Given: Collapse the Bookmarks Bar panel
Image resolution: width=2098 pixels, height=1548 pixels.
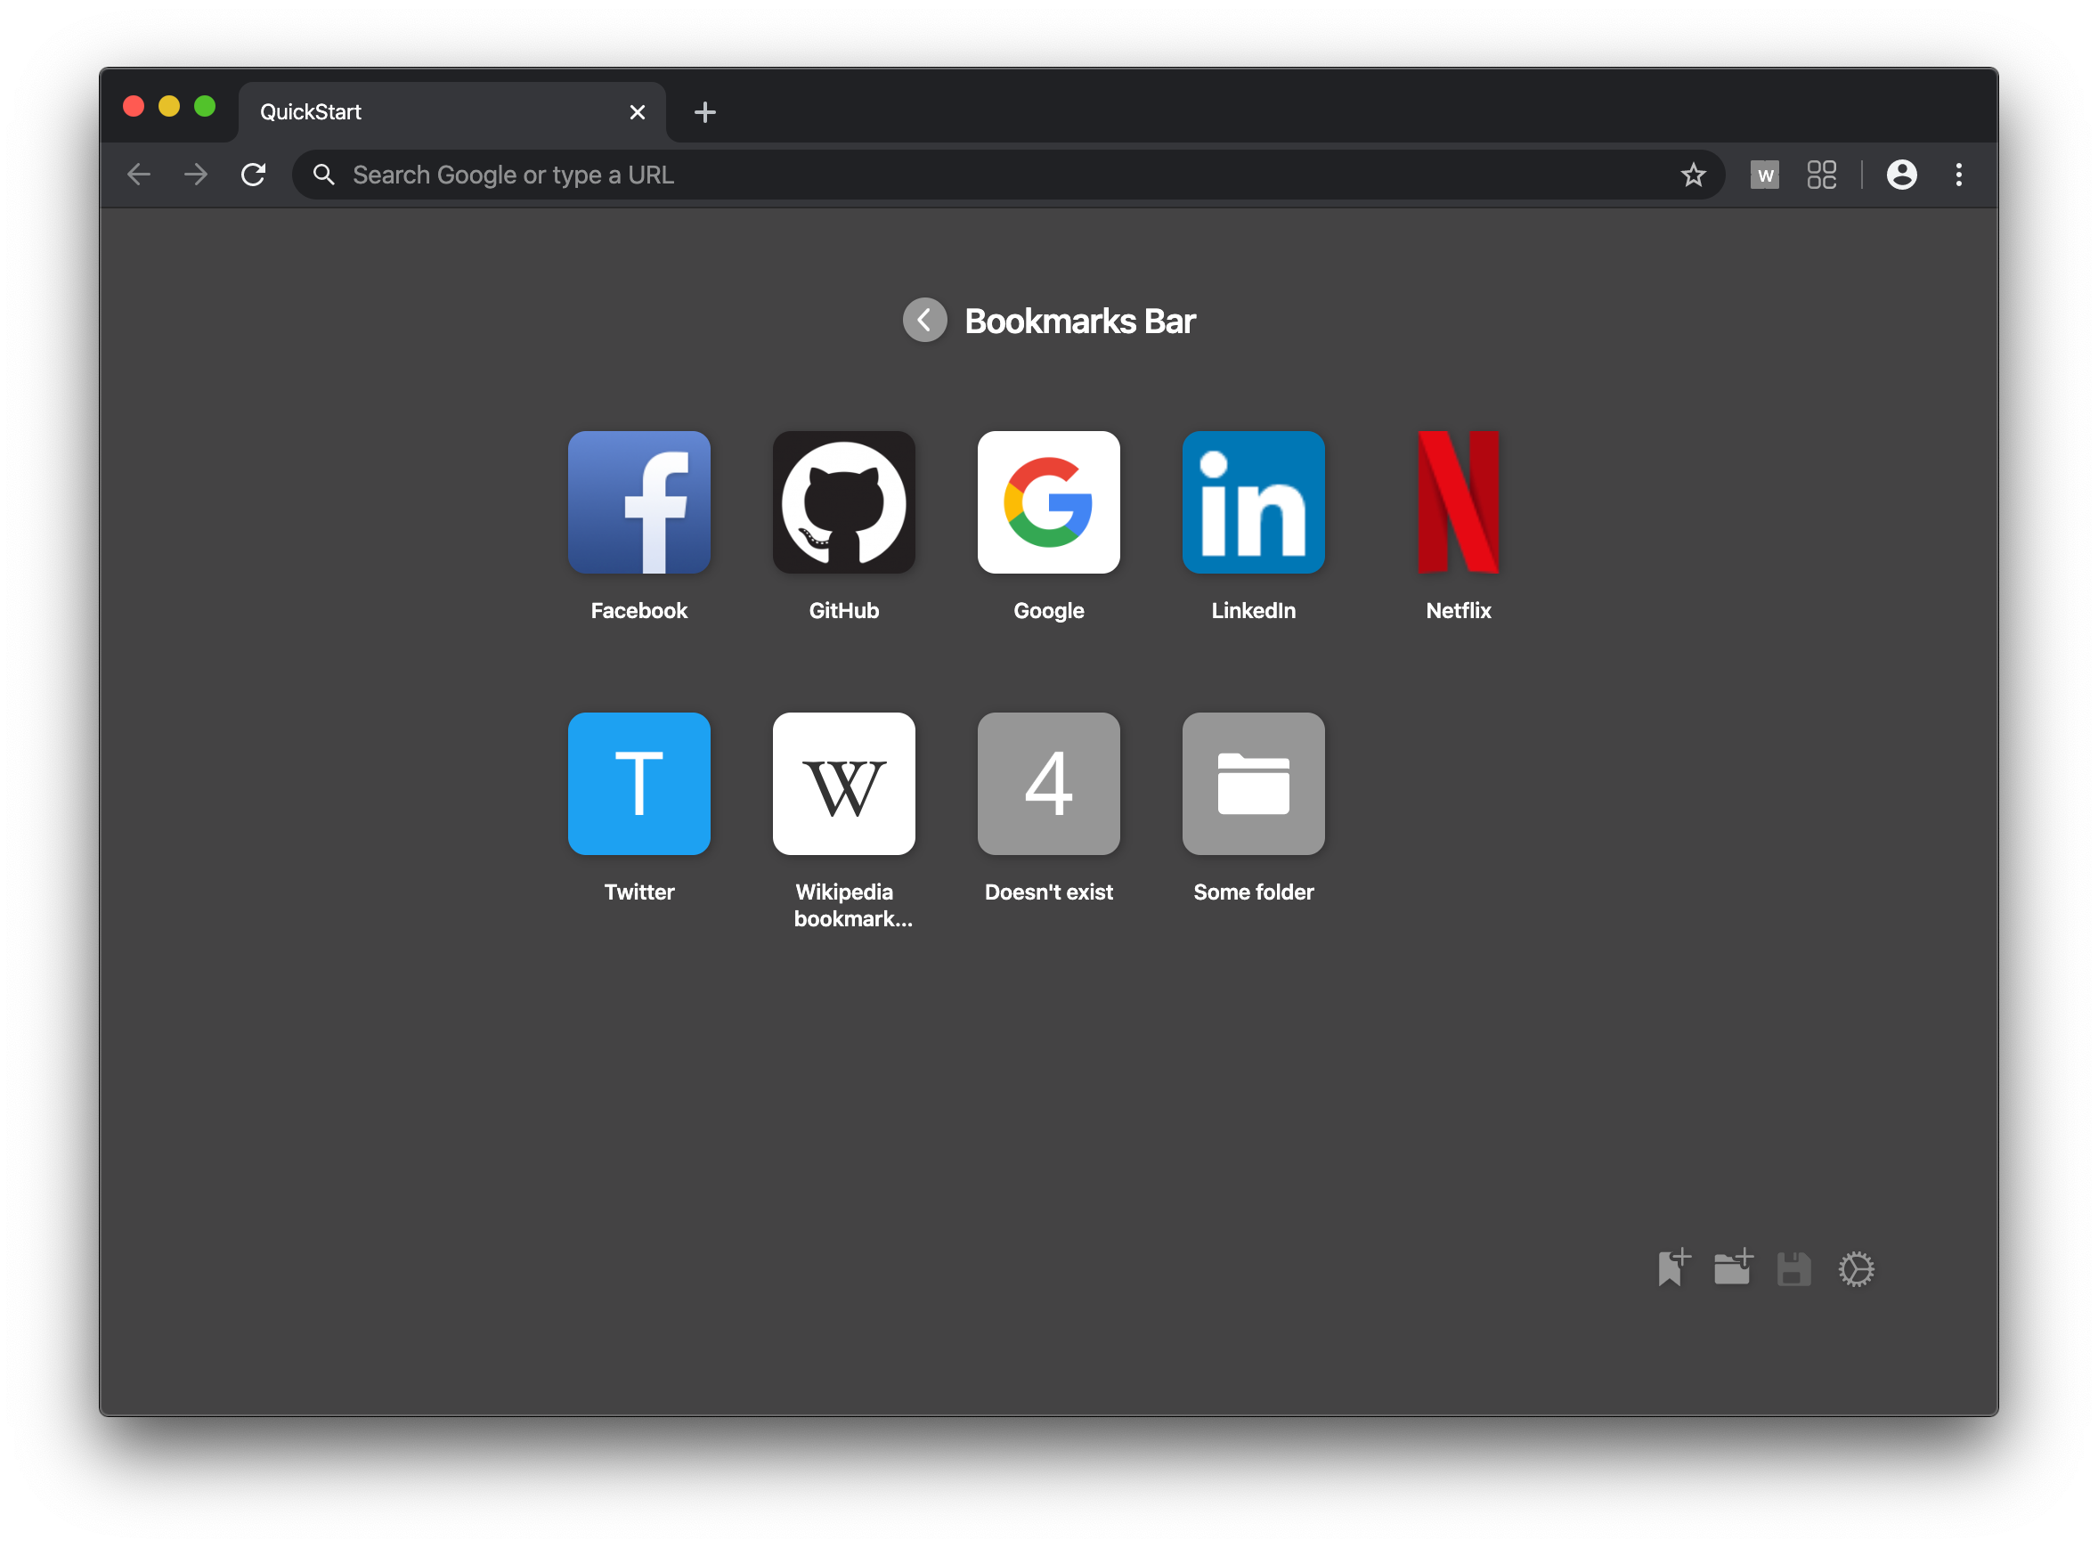Looking at the screenshot, I should (922, 320).
